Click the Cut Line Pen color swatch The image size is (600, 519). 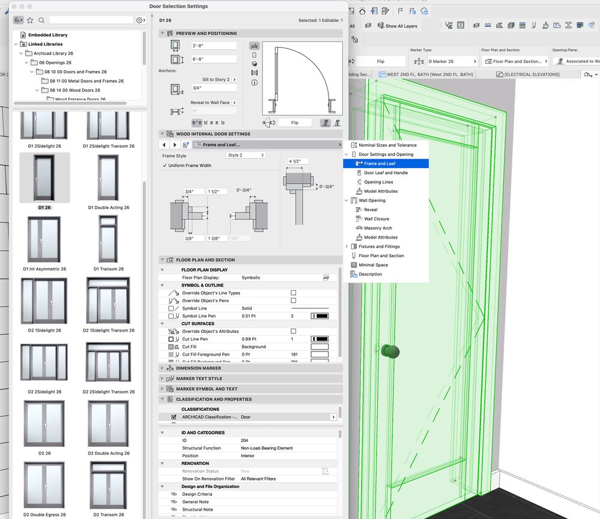[x=319, y=339]
